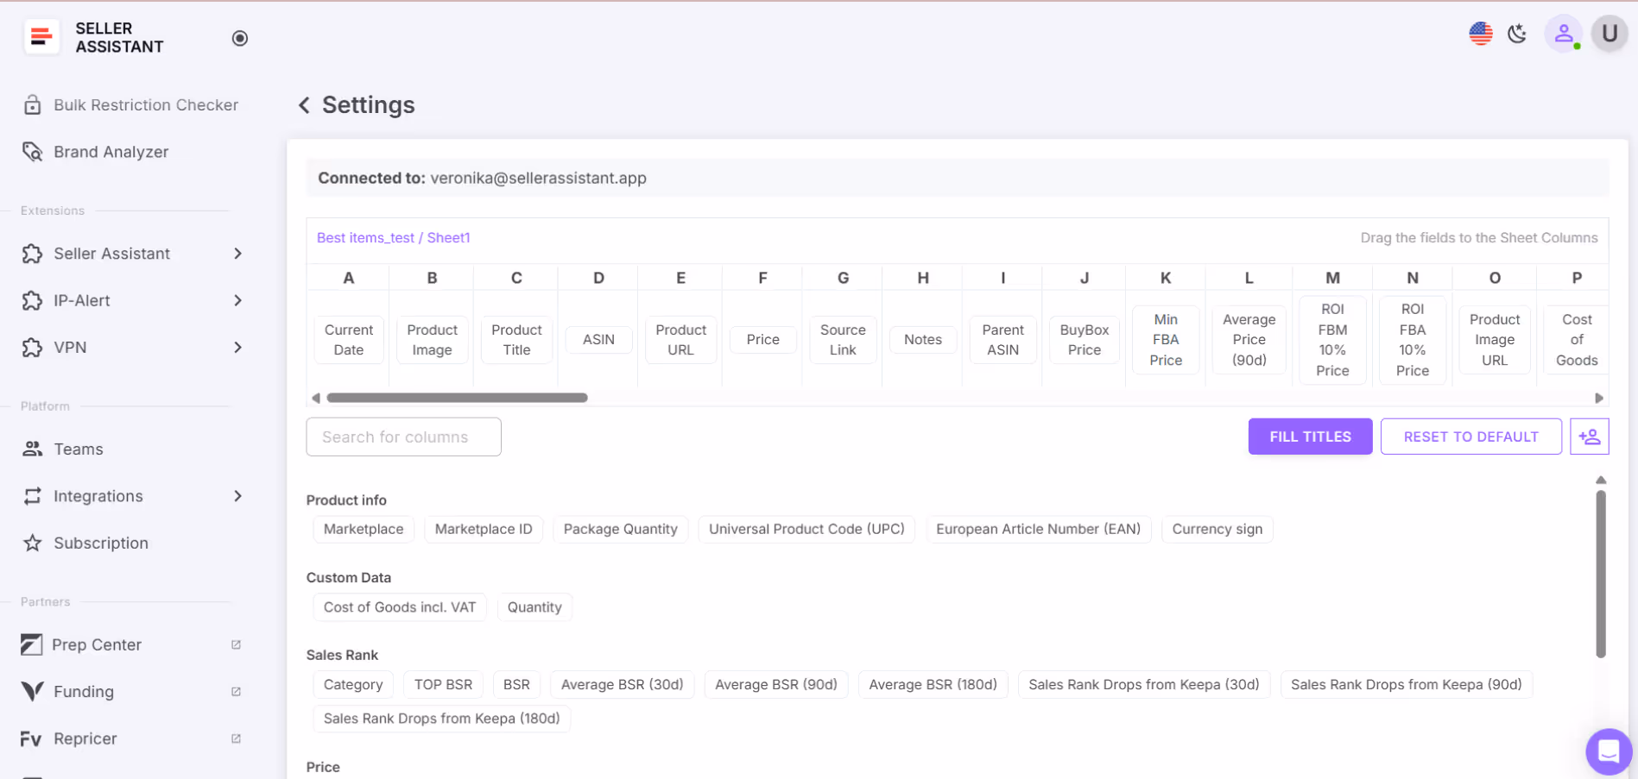Screen dimensions: 1638x779
Task: Click the FILL TITLES button
Action: [x=1310, y=437]
